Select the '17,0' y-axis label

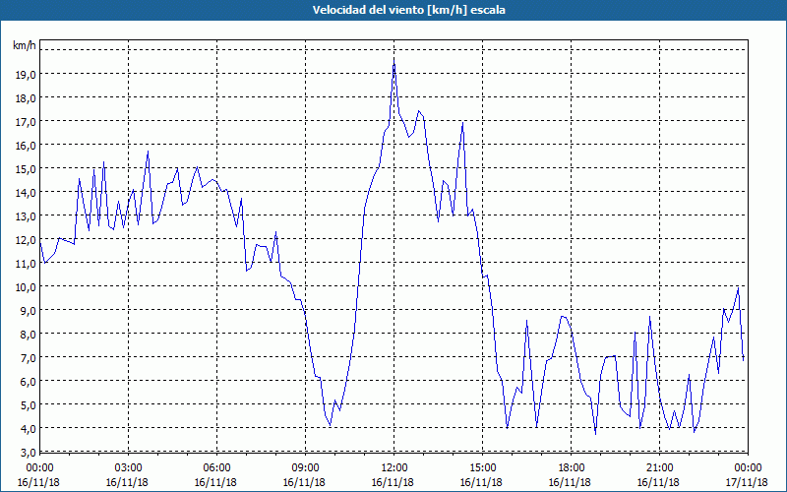[x=27, y=121]
